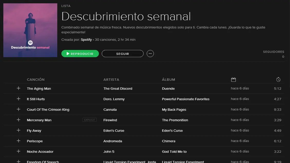Viewport: 290px width, 163px height.
Task: Click the EXPLICIT badge on Mercenary Man
Action: (89, 119)
